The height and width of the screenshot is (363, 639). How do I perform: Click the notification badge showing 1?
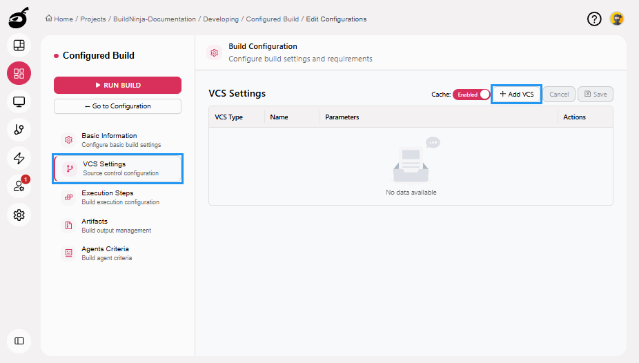pyautogui.click(x=26, y=179)
